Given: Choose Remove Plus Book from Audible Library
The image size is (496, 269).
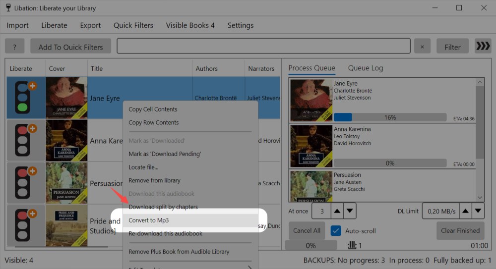Looking at the screenshot, I should [190, 252].
